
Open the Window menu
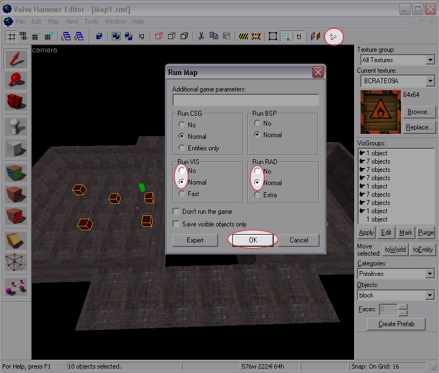coord(115,21)
